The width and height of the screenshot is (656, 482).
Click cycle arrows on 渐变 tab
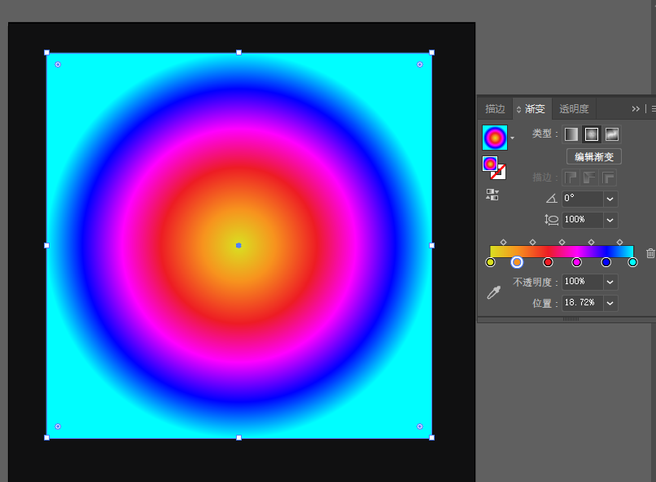[x=518, y=109]
